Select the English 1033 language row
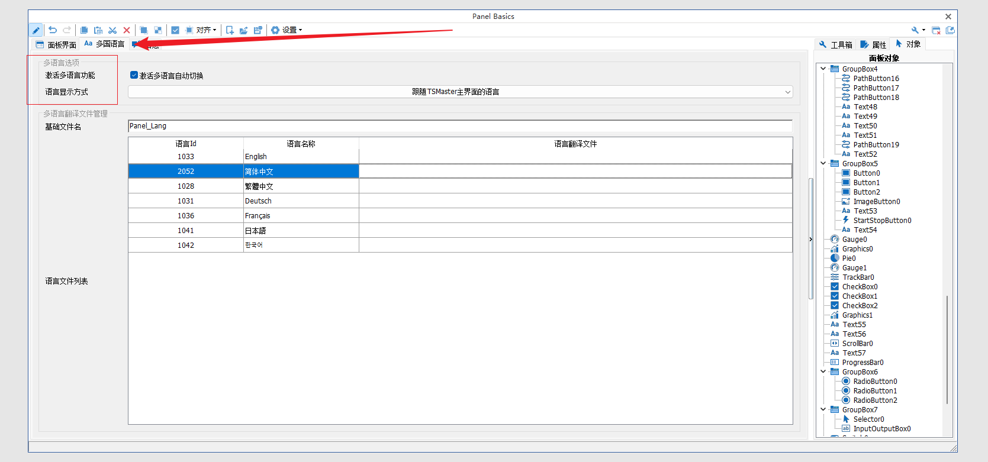The width and height of the screenshot is (988, 462). [460, 157]
